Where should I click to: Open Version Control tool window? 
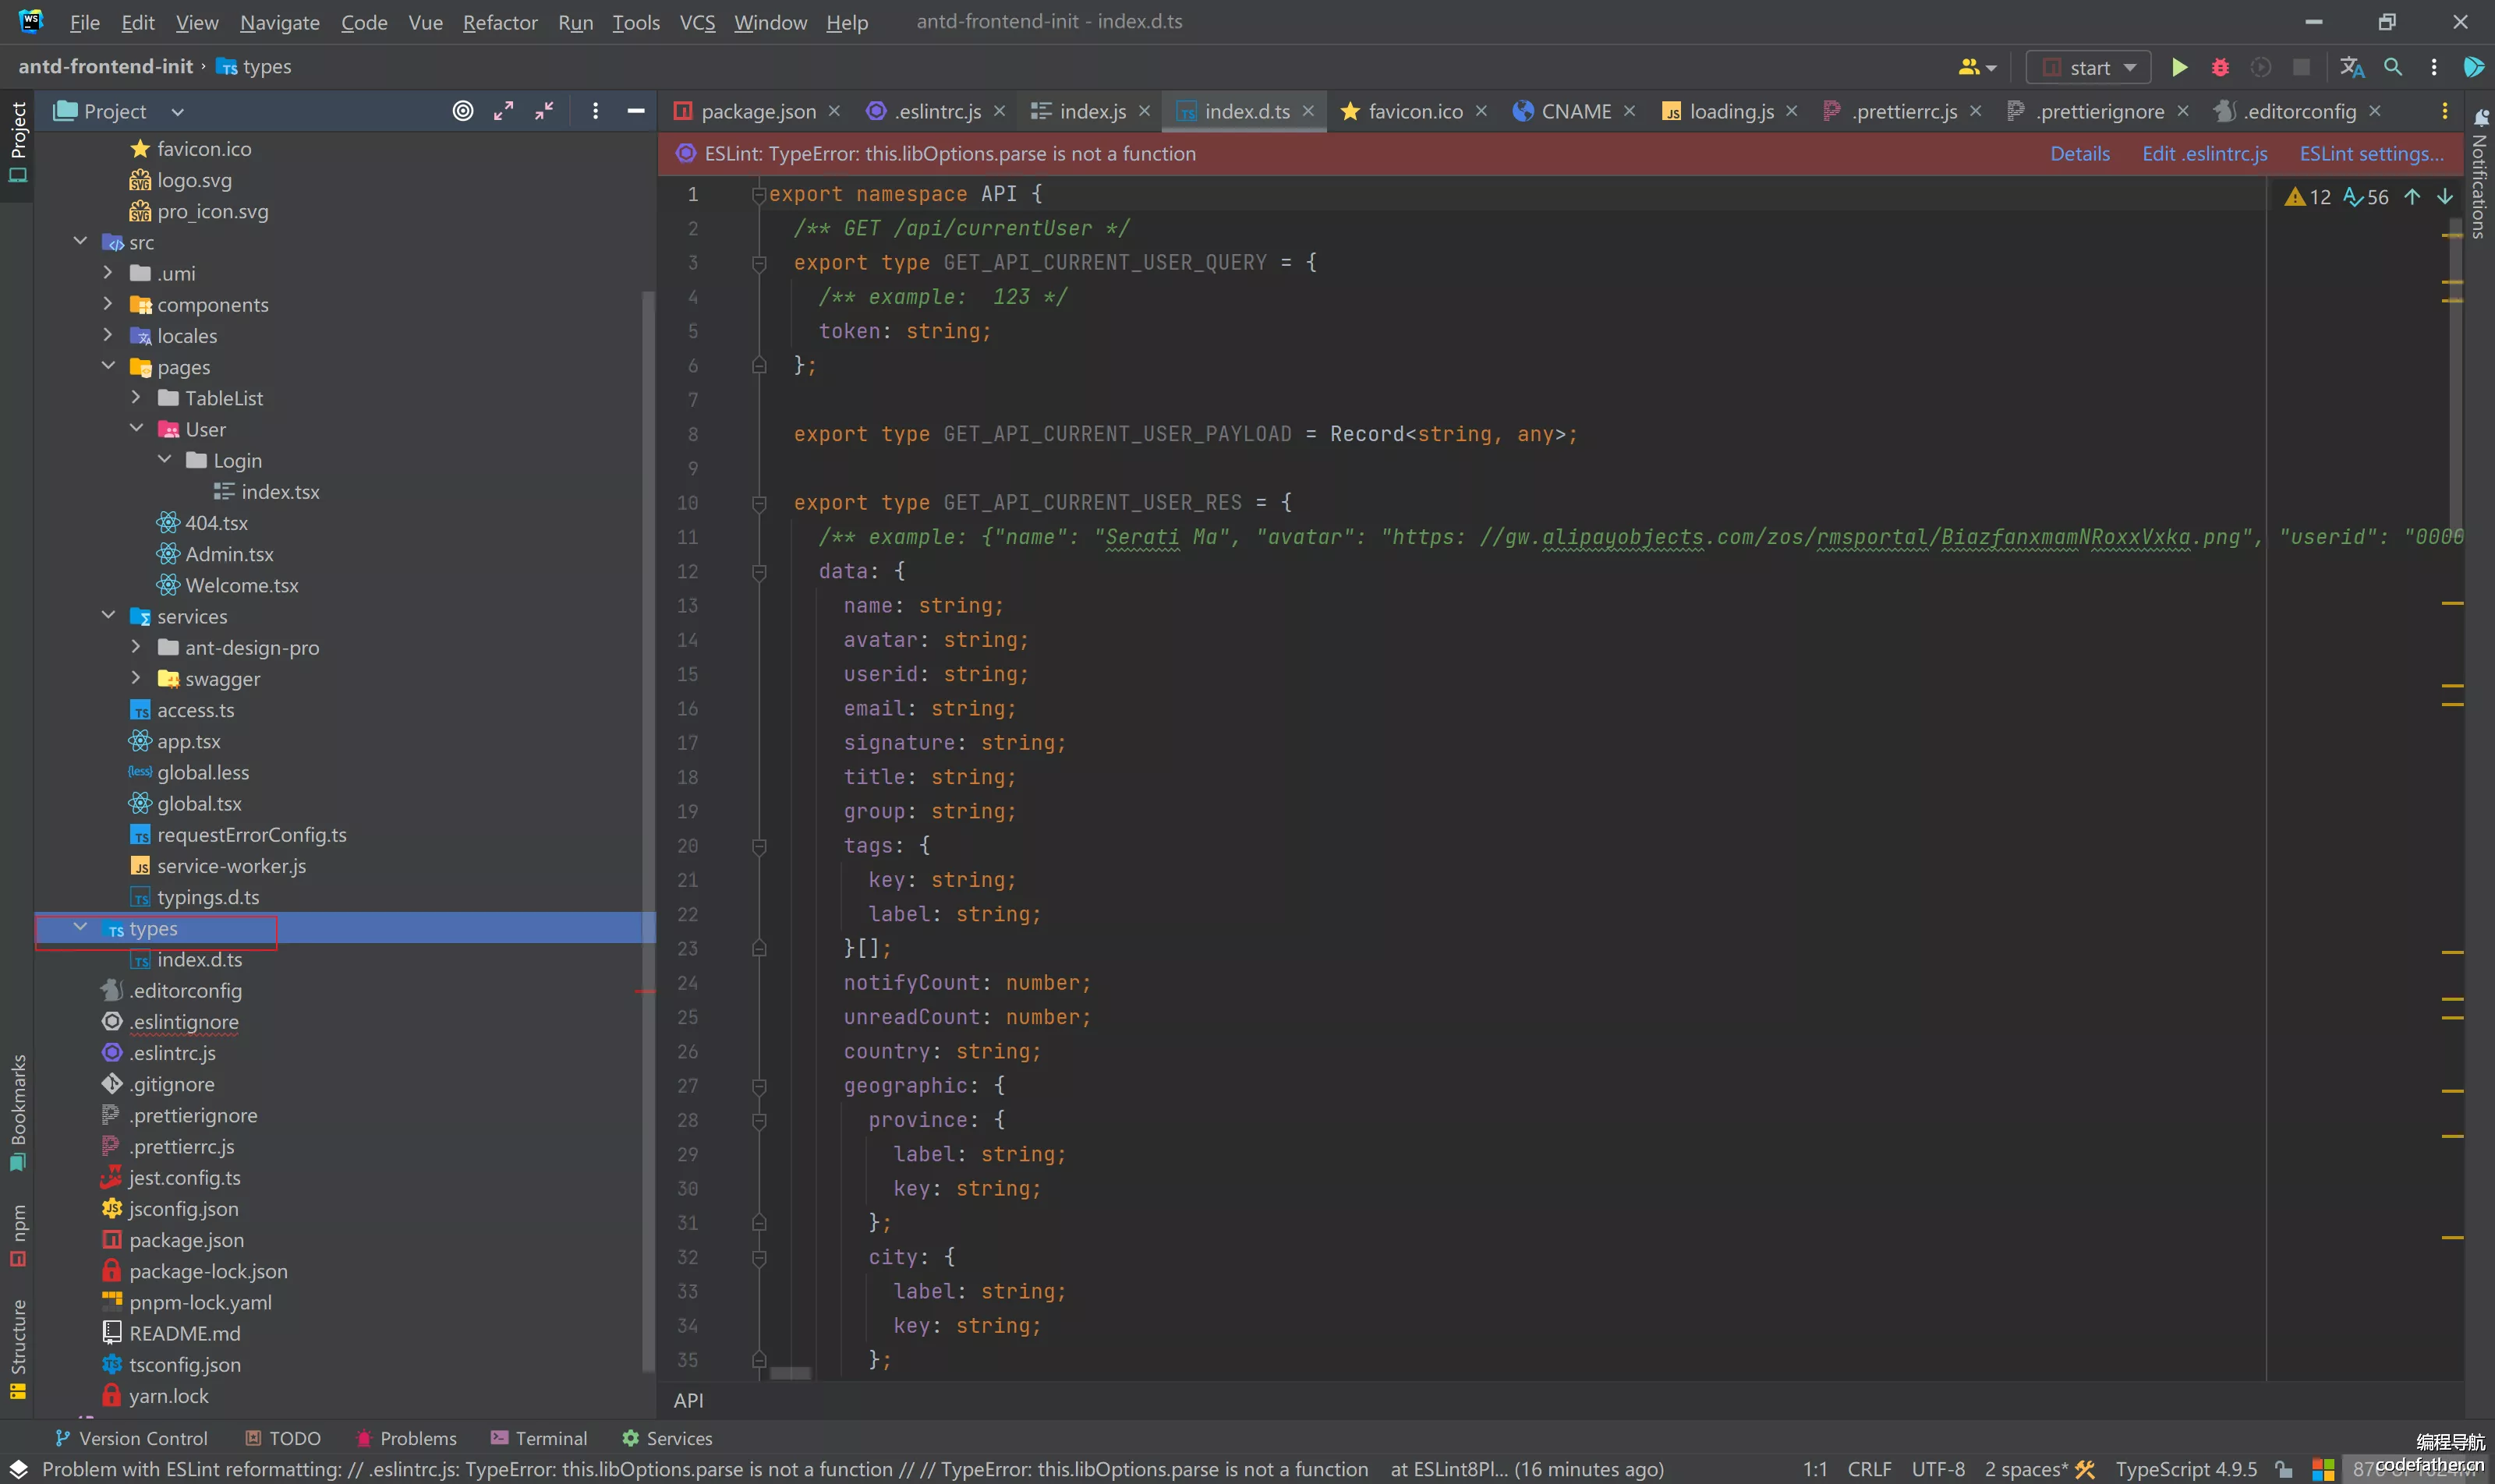pos(131,1438)
